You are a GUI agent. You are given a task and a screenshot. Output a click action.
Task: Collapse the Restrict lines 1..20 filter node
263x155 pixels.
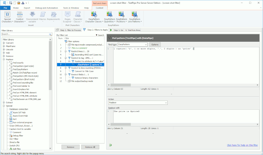(x=66, y=52)
